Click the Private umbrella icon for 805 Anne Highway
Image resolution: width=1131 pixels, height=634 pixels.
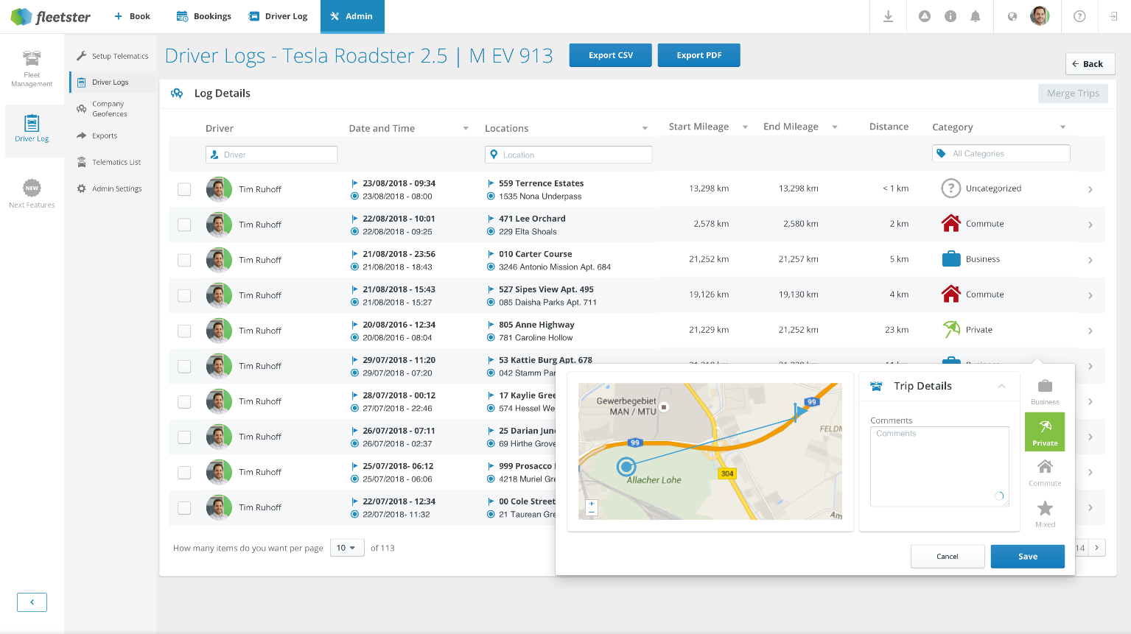951,330
